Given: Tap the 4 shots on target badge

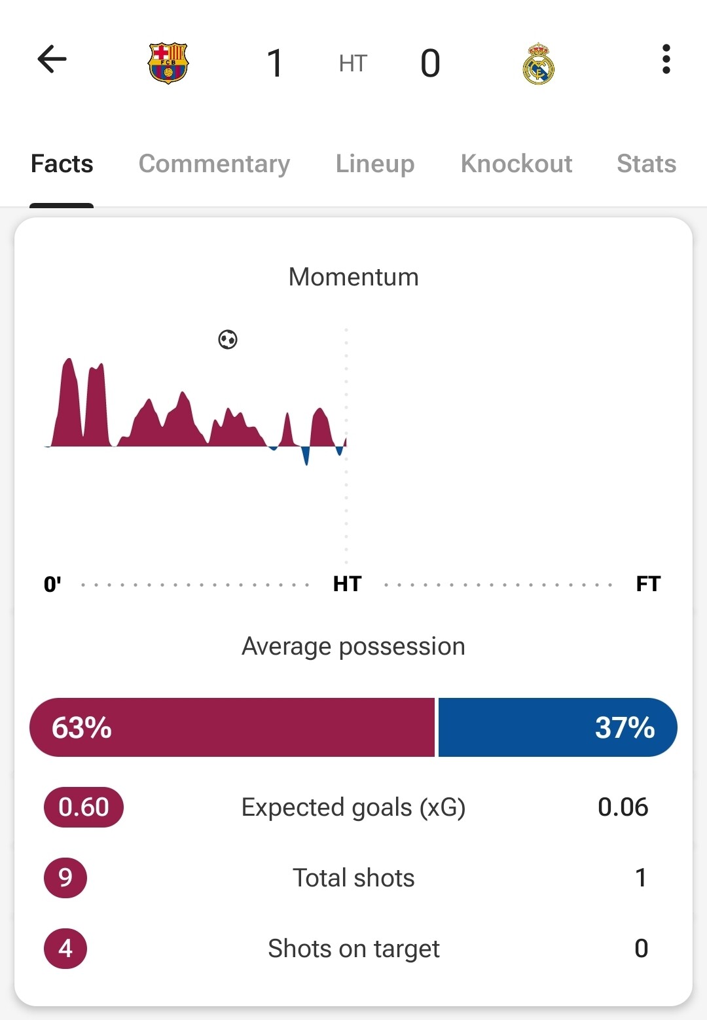Looking at the screenshot, I should 65,948.
